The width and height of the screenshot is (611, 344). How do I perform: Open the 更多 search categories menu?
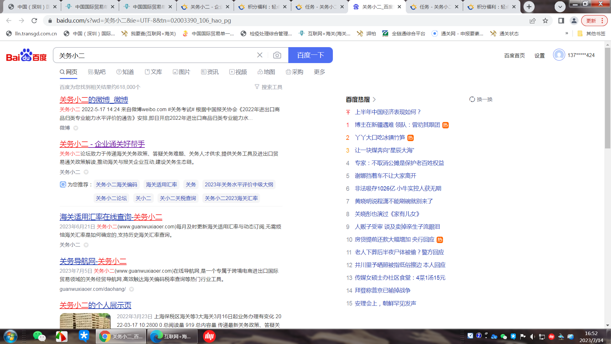[x=319, y=72]
